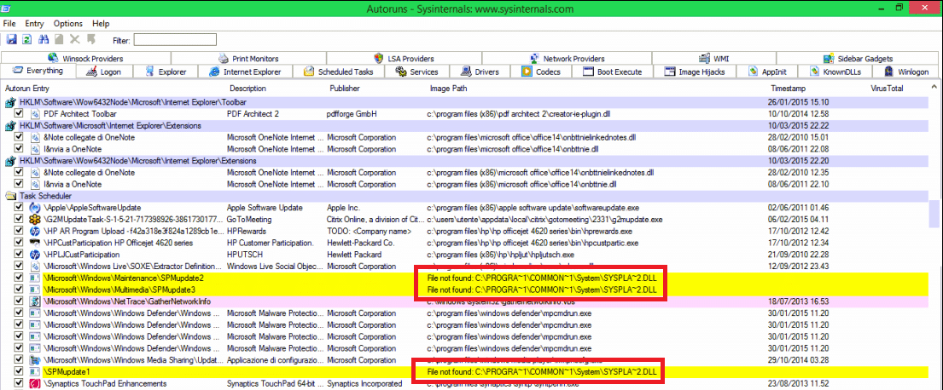Click the HP logo beside HP AR Program Upload
Screen dimensions: 943x390
coord(34,231)
